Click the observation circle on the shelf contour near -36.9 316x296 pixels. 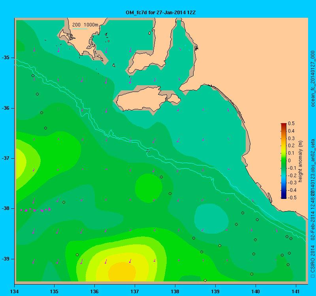point(148,151)
